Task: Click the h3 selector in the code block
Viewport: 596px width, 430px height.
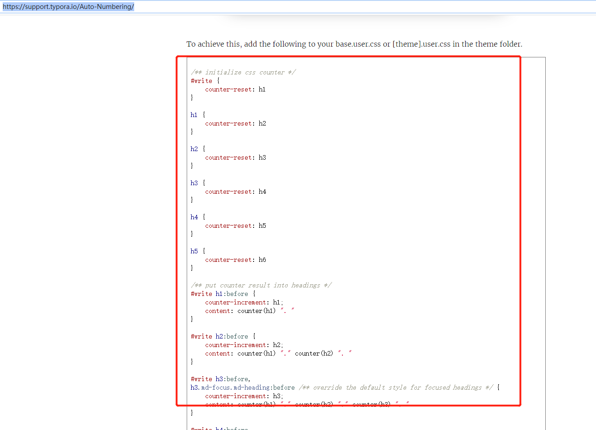Action: [x=193, y=182]
